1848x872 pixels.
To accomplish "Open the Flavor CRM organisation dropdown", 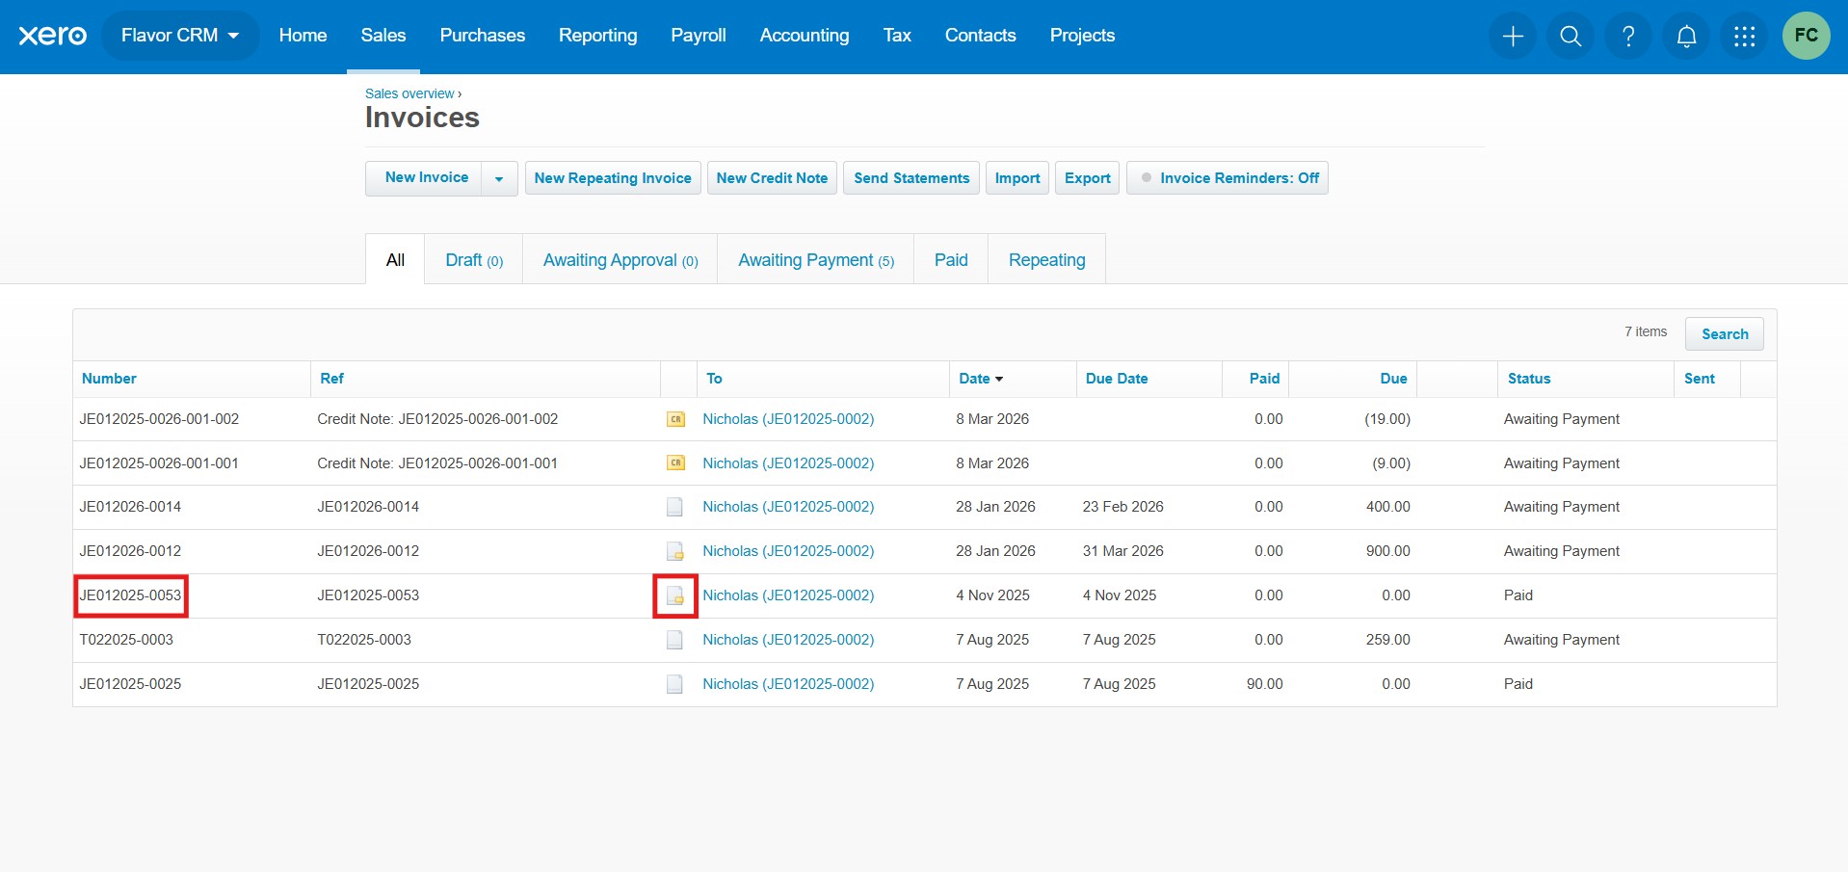I will click(x=179, y=36).
